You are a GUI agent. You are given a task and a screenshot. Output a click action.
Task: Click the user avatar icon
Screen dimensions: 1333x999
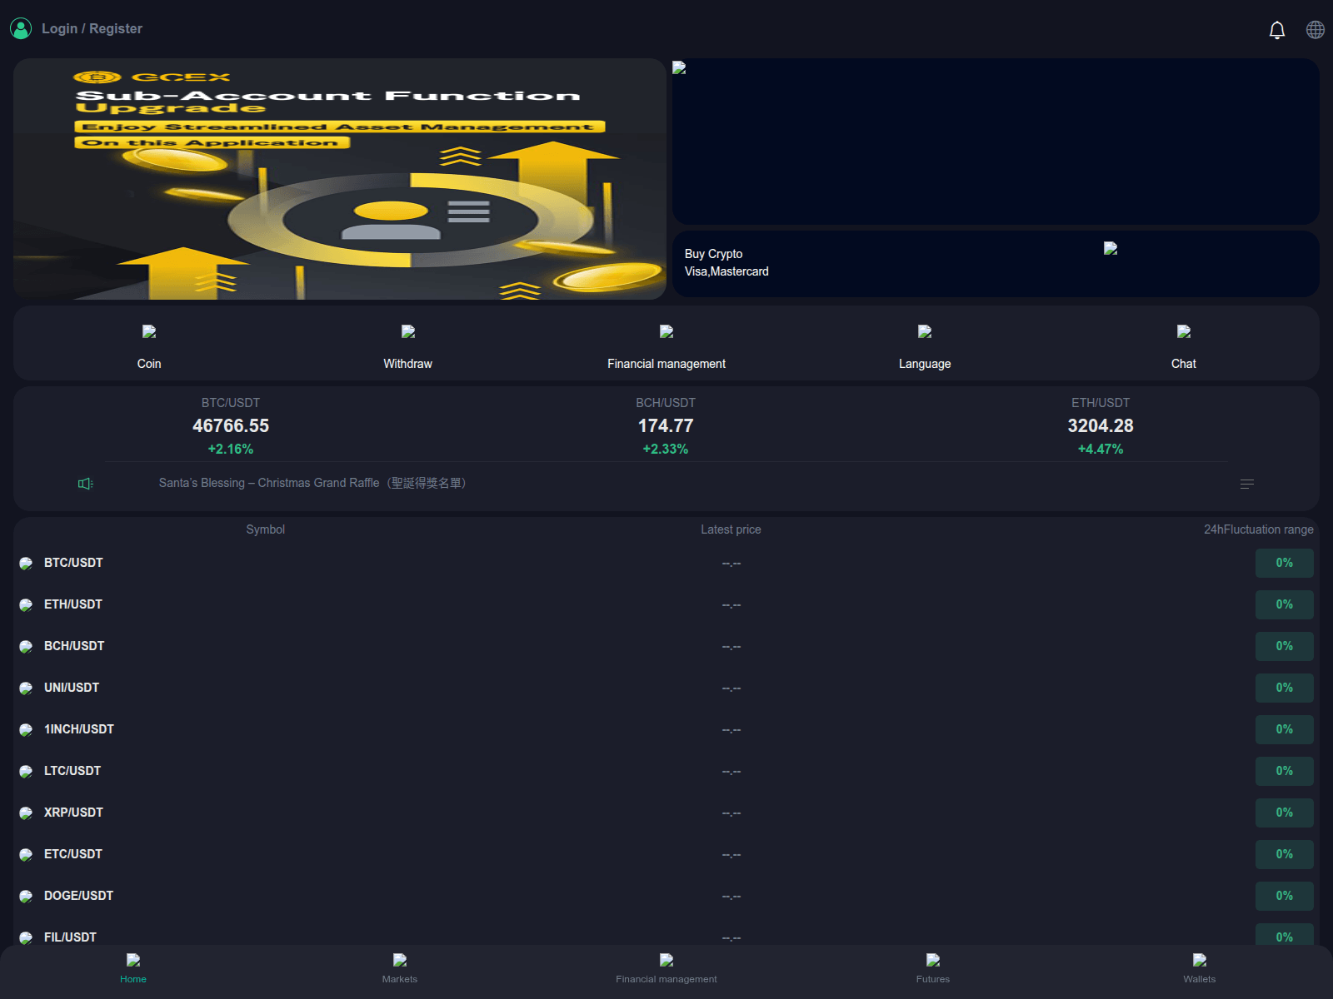(21, 29)
